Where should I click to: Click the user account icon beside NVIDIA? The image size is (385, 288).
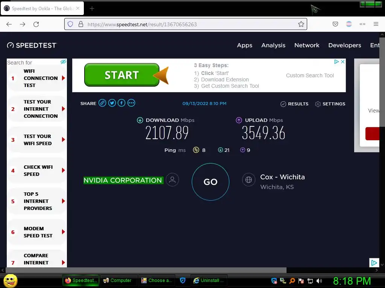tap(172, 180)
